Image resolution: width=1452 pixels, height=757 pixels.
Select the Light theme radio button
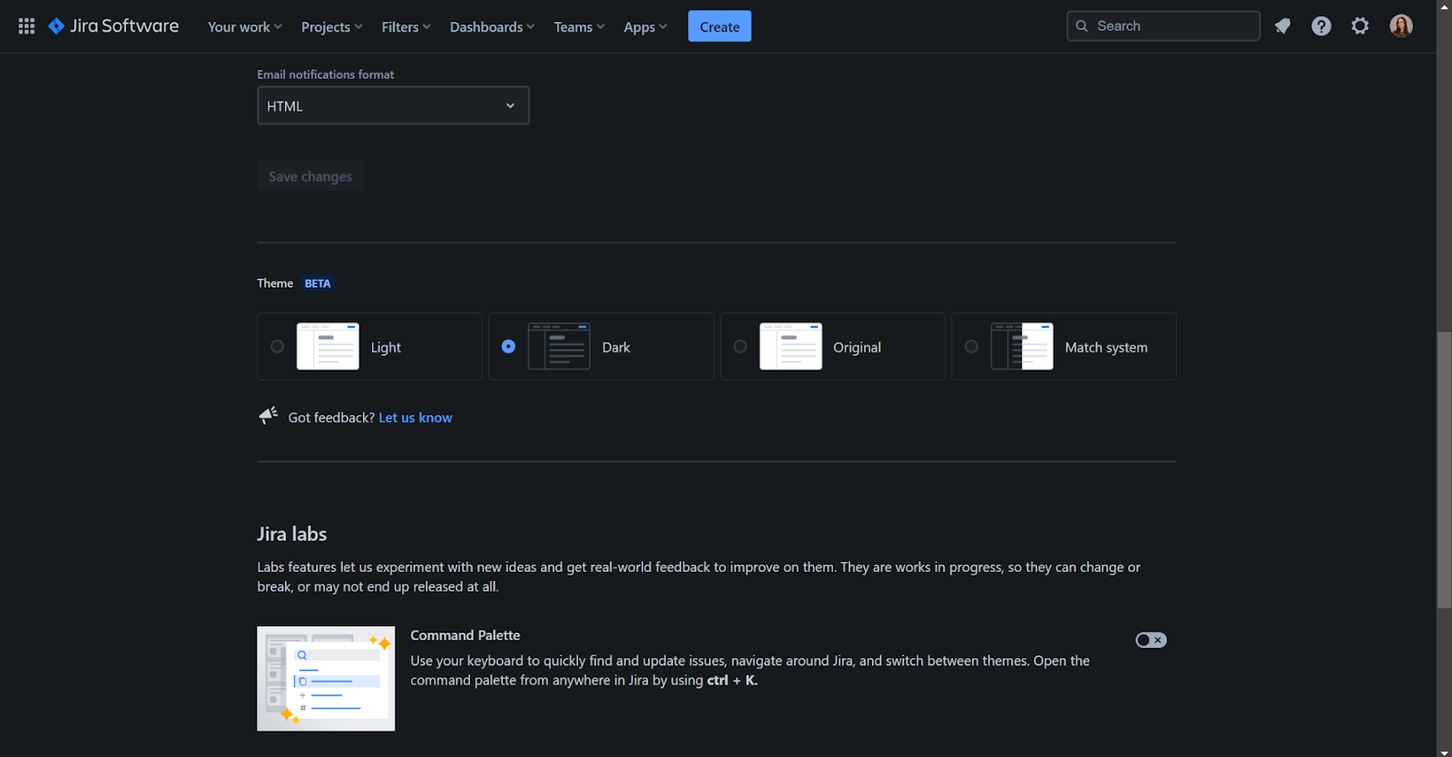click(278, 347)
